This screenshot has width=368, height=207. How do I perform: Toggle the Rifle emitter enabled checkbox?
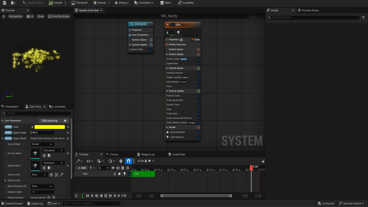pyautogui.click(x=172, y=25)
